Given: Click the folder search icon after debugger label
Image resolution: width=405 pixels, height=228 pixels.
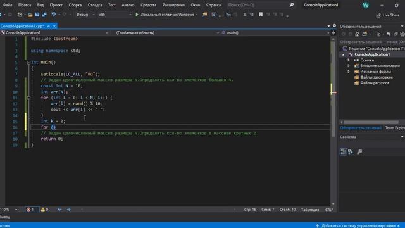Looking at the screenshot, I should [x=205, y=15].
